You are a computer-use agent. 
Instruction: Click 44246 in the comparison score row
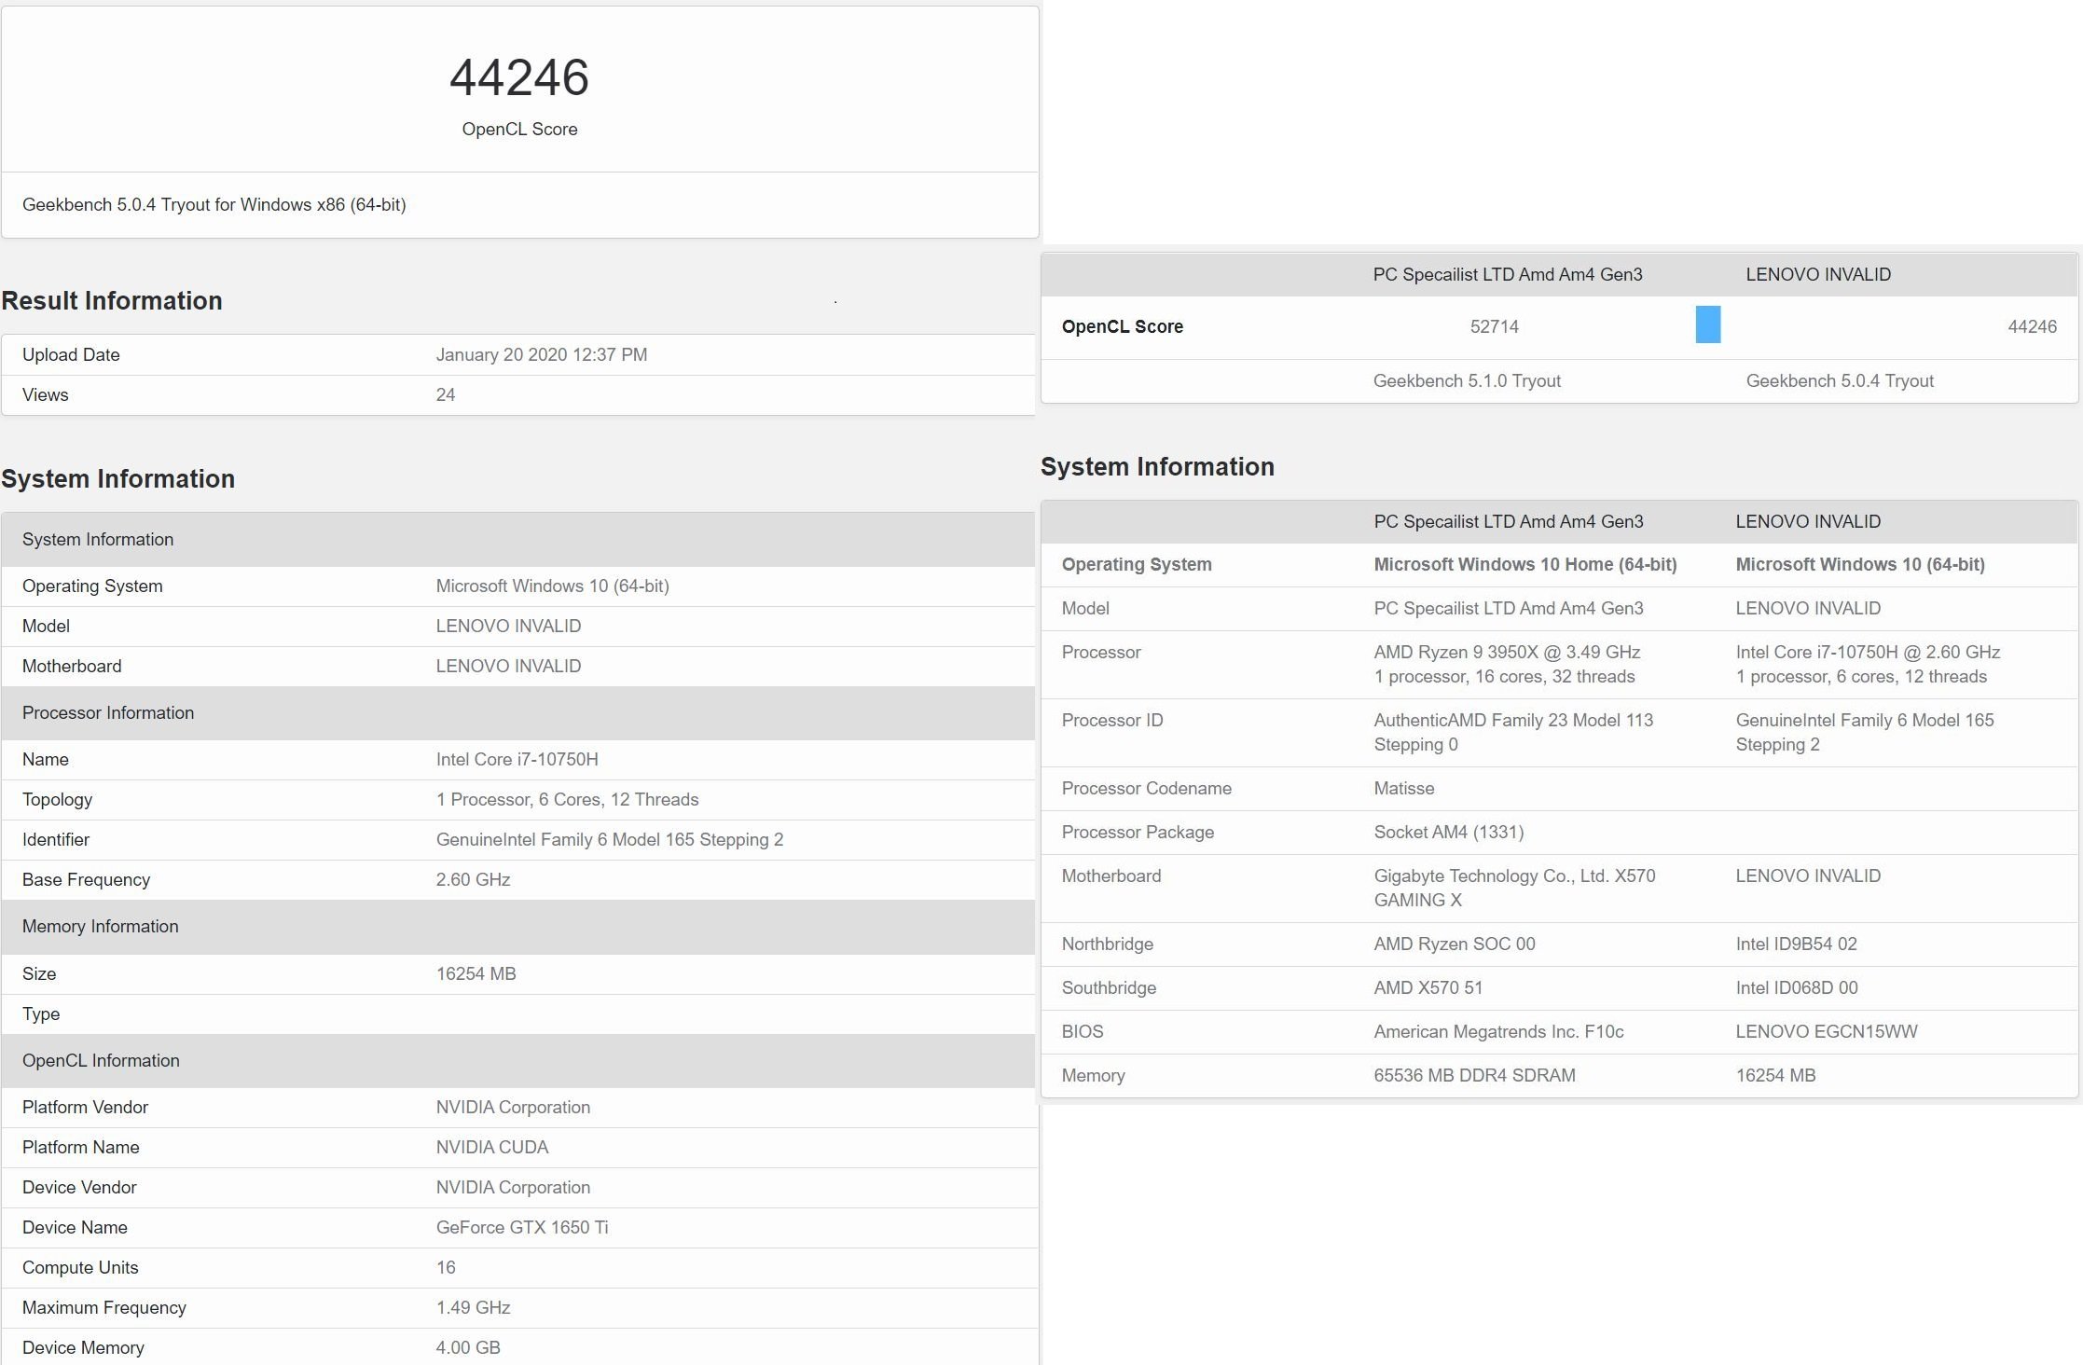click(x=2033, y=327)
